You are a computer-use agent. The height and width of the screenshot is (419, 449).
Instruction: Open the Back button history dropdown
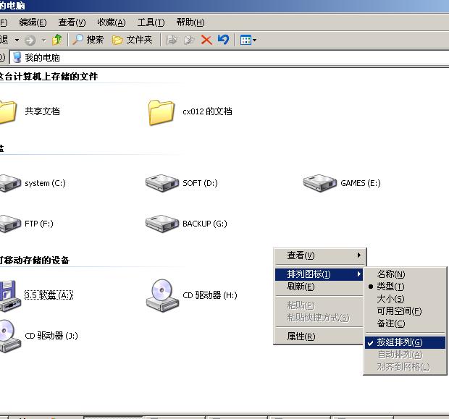(x=17, y=40)
